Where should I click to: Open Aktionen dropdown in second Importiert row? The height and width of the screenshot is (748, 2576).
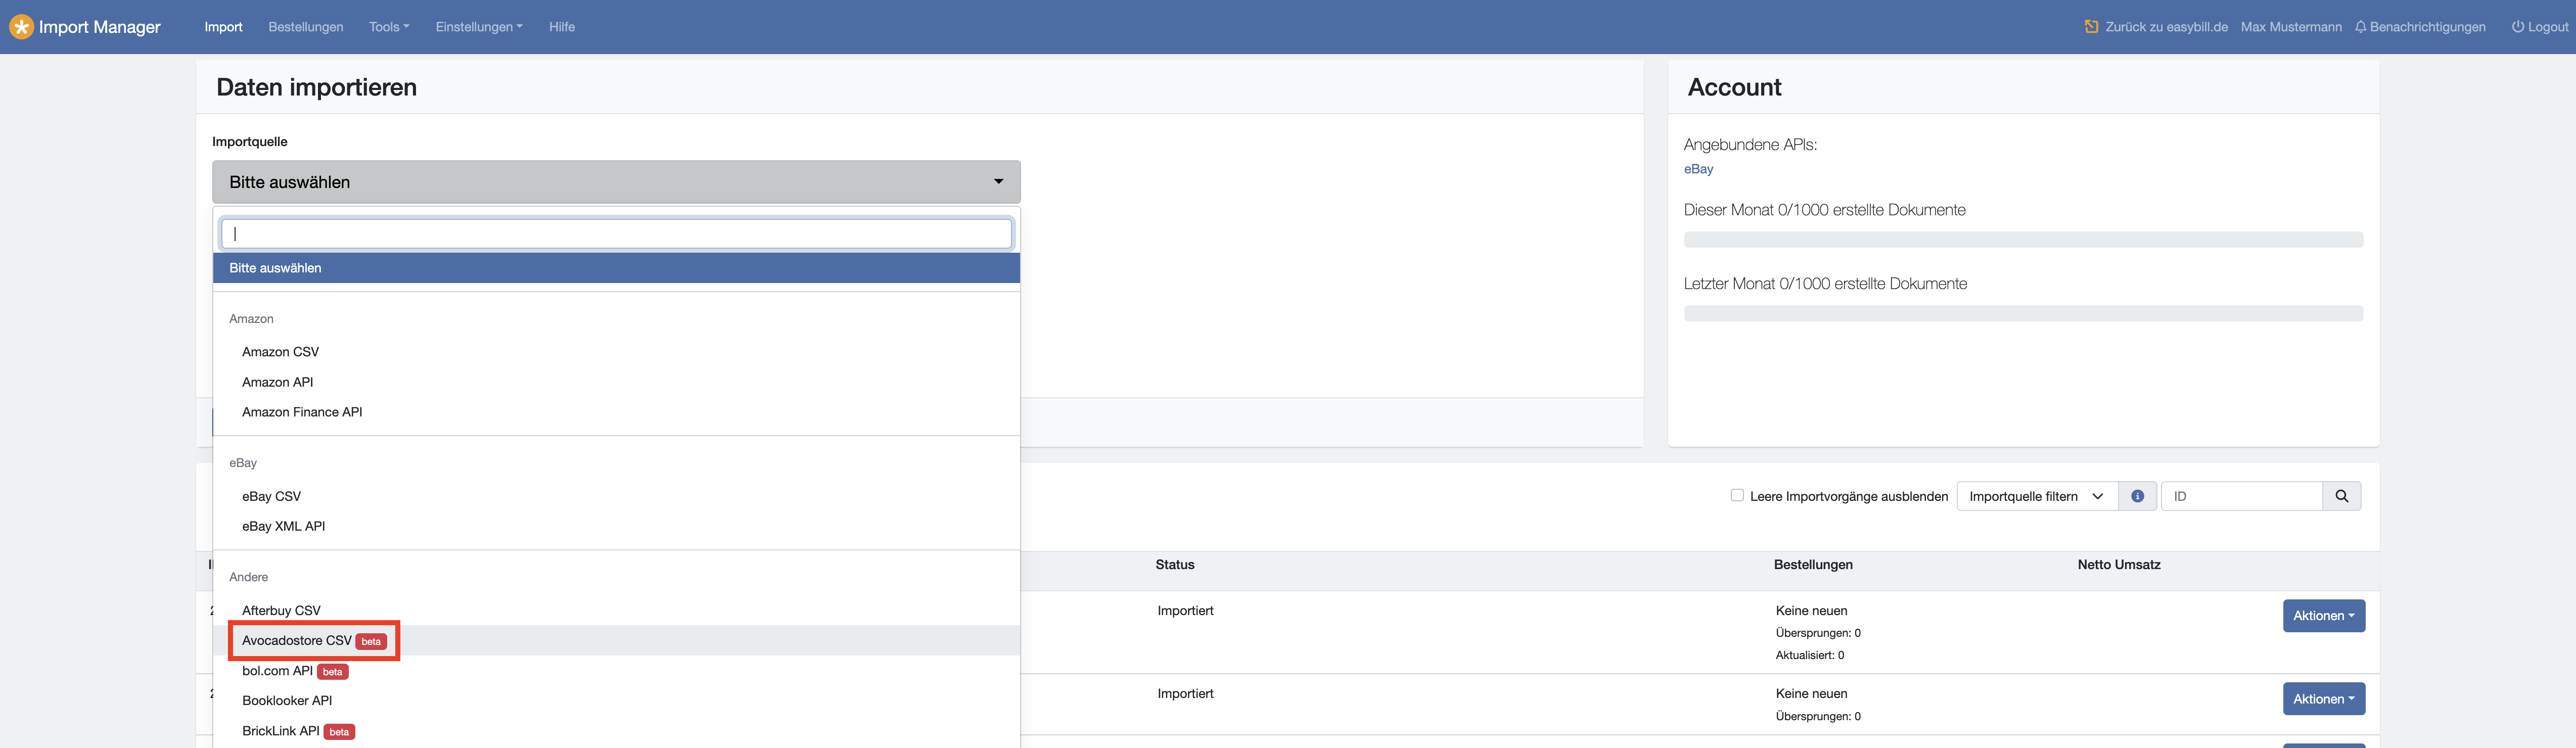point(2323,699)
